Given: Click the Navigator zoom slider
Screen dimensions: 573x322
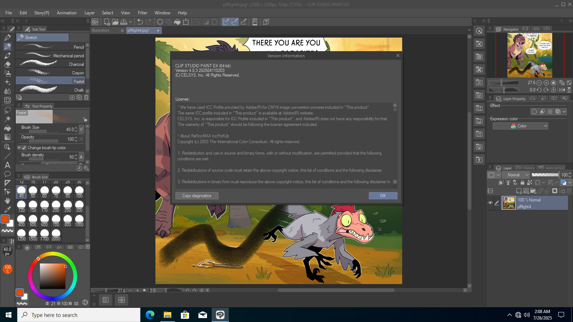Looking at the screenshot, I should (504, 83).
